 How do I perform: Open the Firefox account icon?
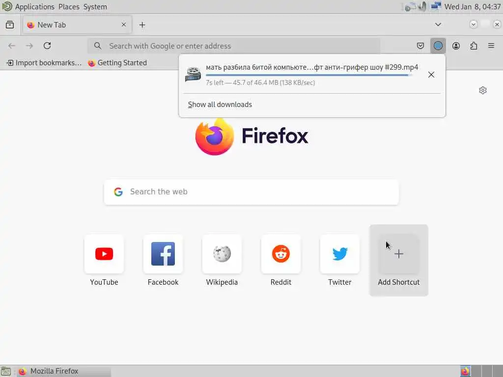pyautogui.click(x=456, y=46)
